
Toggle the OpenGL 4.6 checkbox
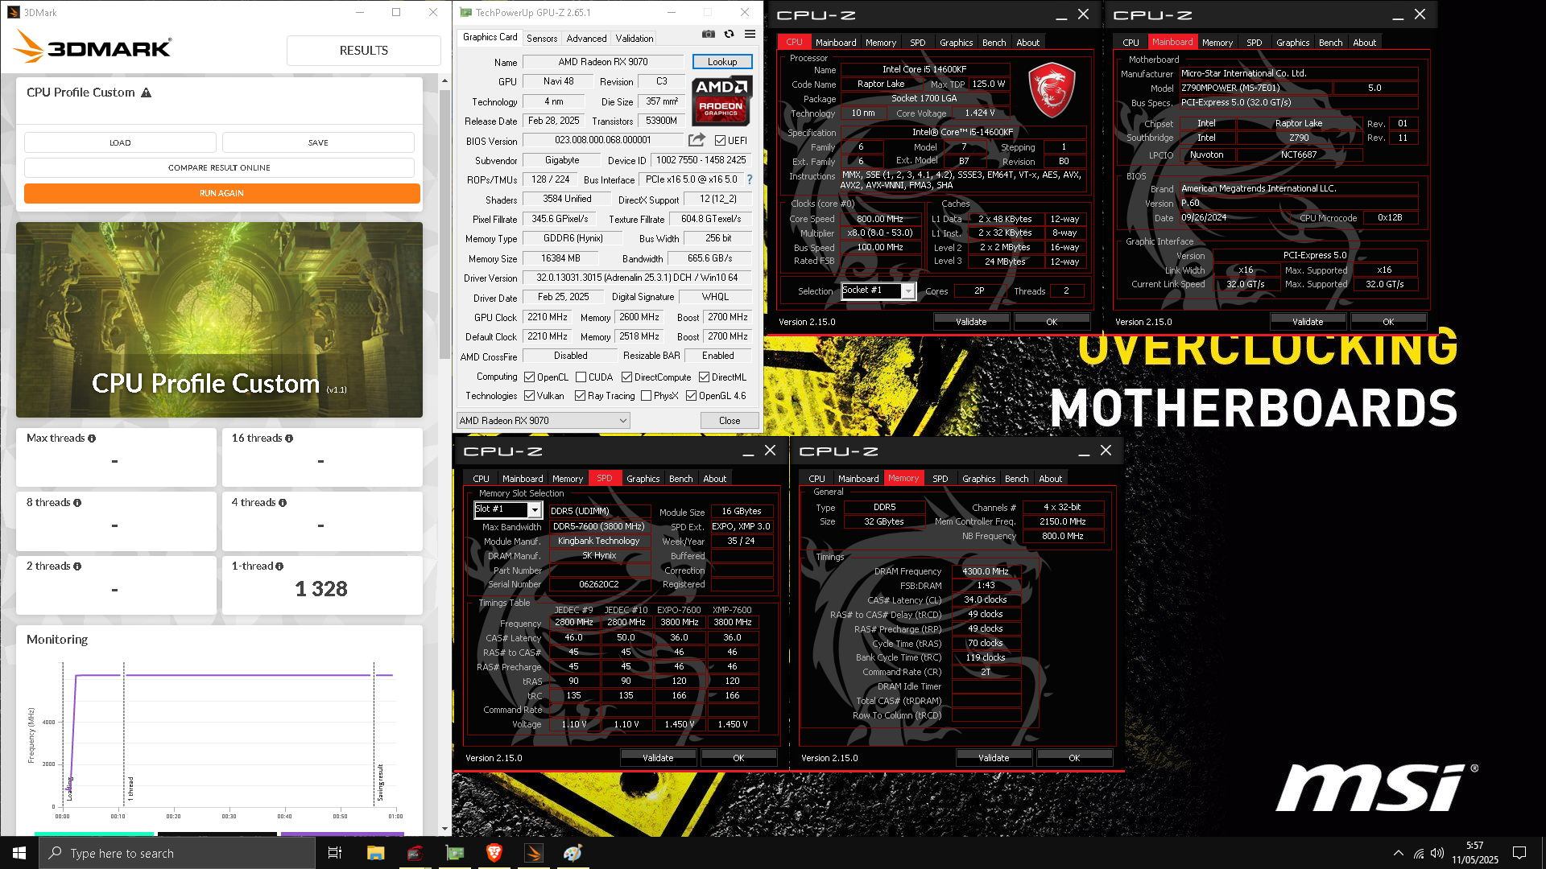(x=691, y=396)
